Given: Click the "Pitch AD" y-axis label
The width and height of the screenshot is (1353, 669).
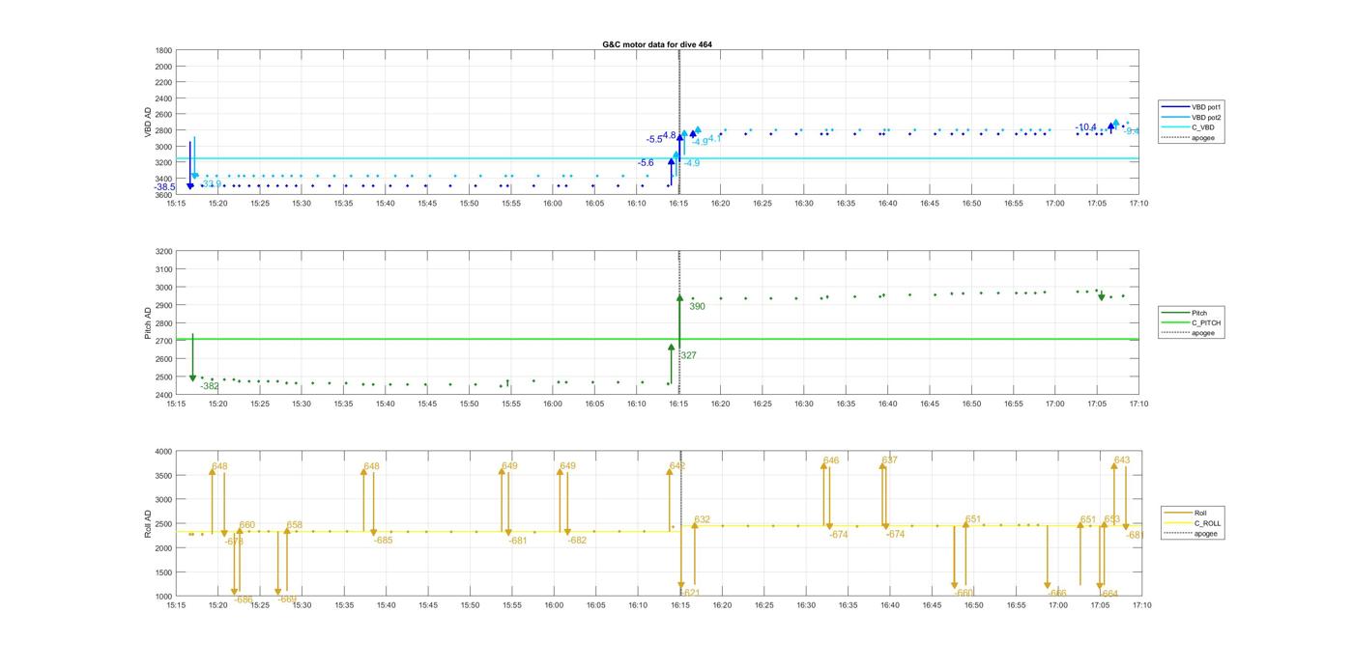Looking at the screenshot, I should point(148,323).
